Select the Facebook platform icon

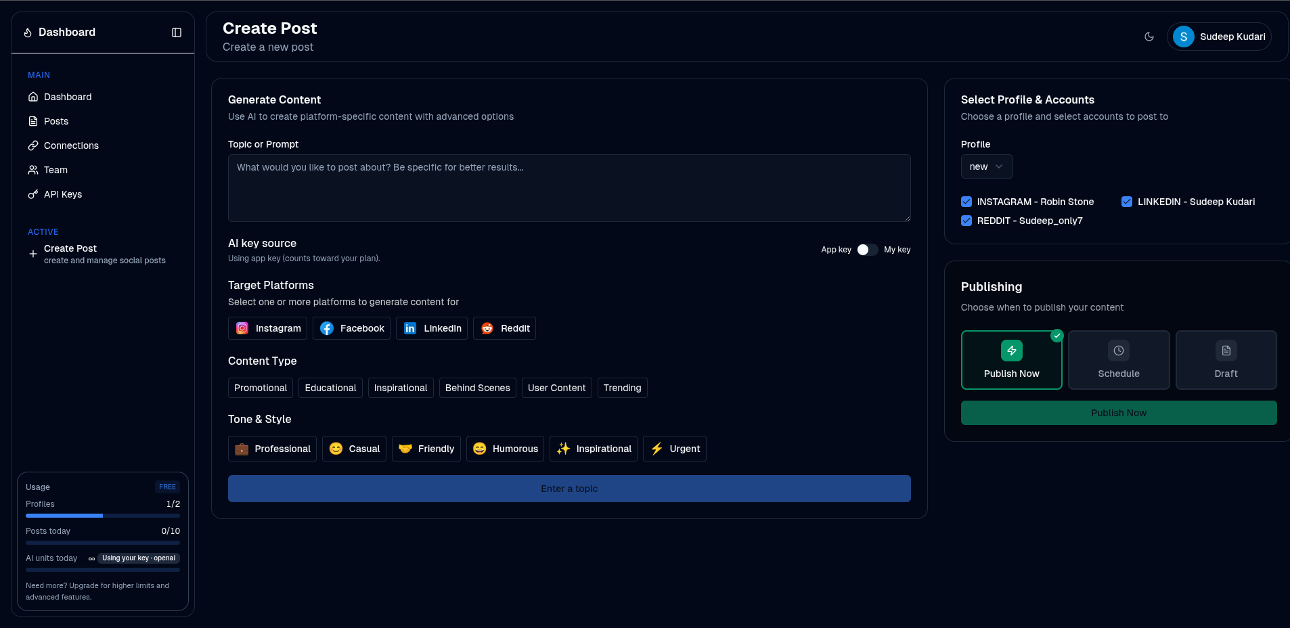point(327,328)
